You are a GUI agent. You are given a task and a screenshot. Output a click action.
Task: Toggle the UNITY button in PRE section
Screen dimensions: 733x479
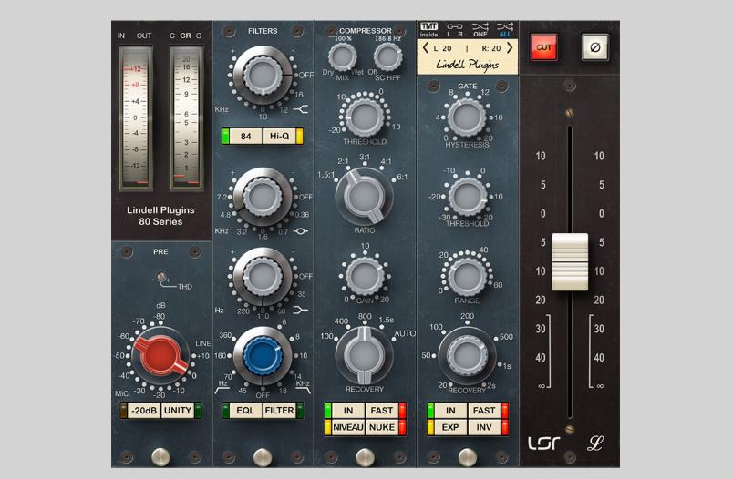click(178, 411)
